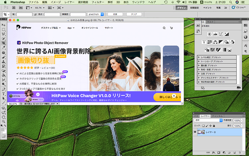Select the Brush tool in toolbox
Image resolution: width=249 pixels, height=156 pixels.
pos(4,57)
